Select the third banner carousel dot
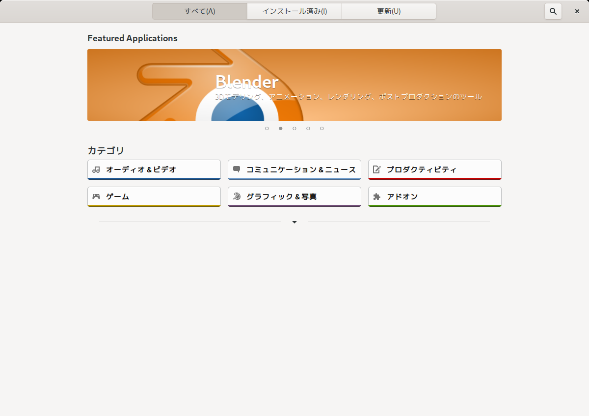This screenshot has height=416, width=589. [294, 128]
